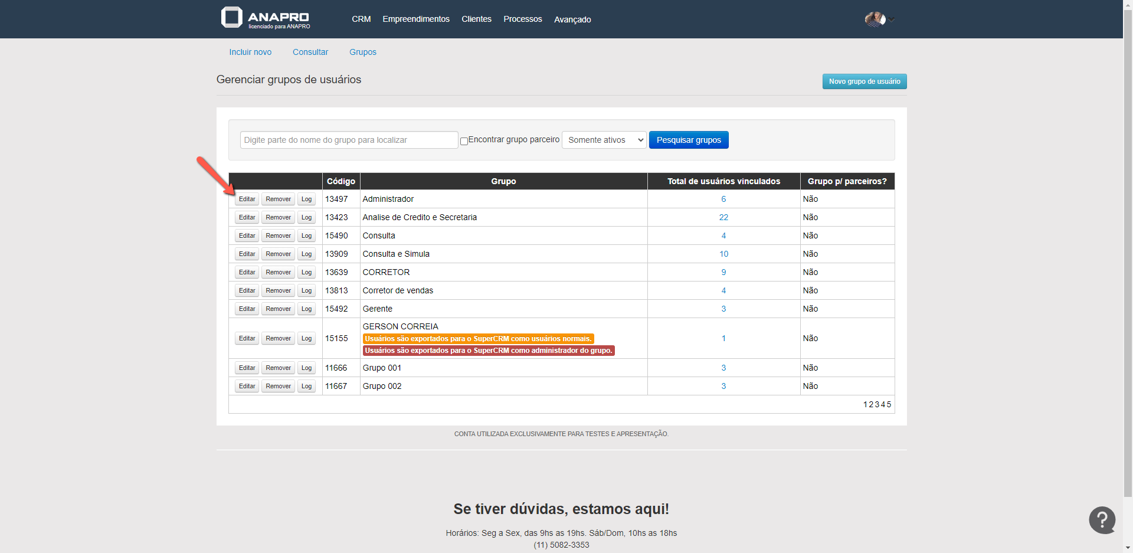The width and height of the screenshot is (1133, 553).
Task: Open the 22 linked users of Analise de Credito
Action: pyautogui.click(x=723, y=217)
